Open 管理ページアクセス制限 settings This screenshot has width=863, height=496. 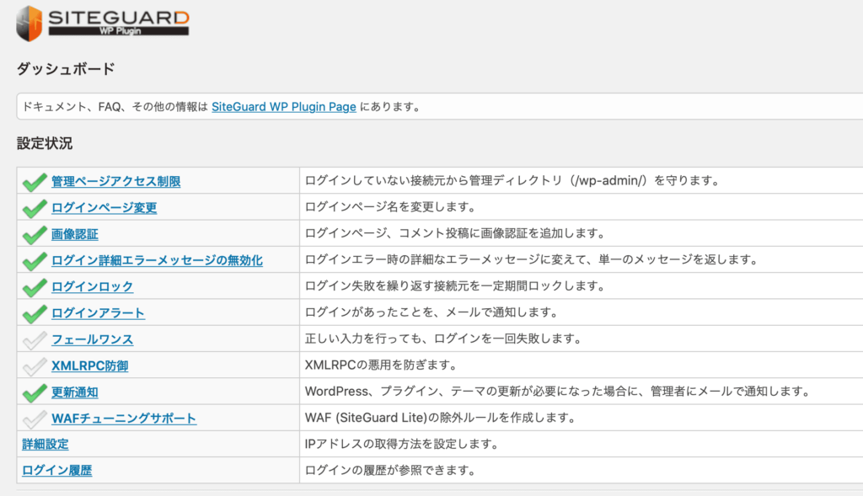(115, 182)
